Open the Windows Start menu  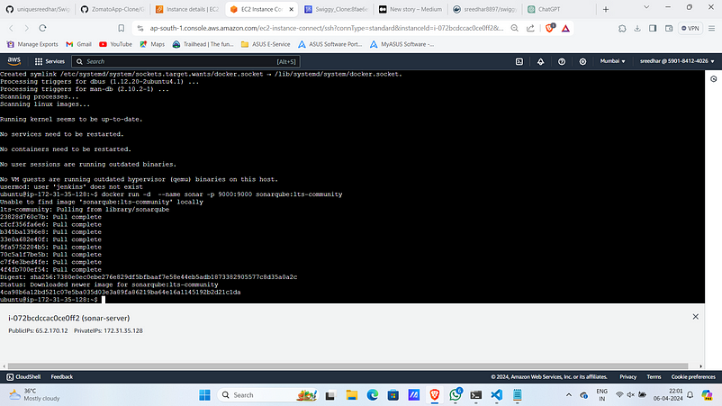point(204,395)
